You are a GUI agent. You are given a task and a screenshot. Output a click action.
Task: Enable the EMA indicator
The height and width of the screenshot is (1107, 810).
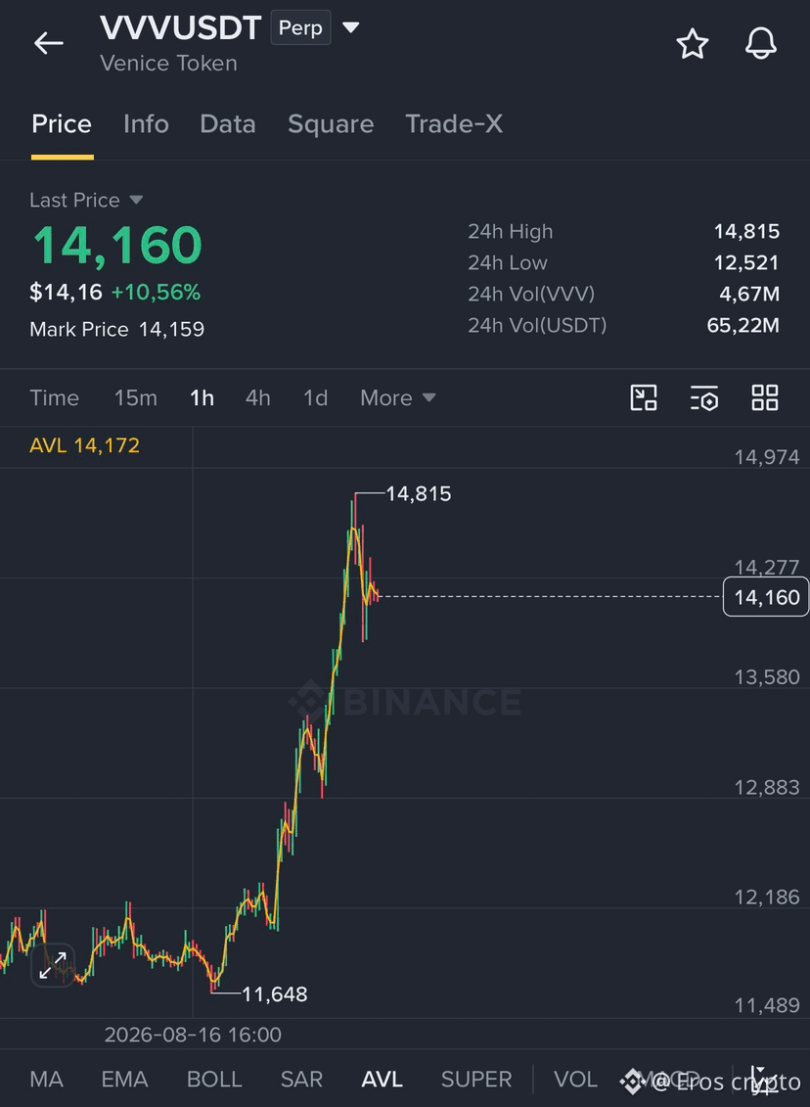125,1079
